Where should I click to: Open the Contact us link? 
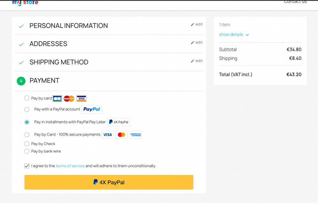[295, 2]
